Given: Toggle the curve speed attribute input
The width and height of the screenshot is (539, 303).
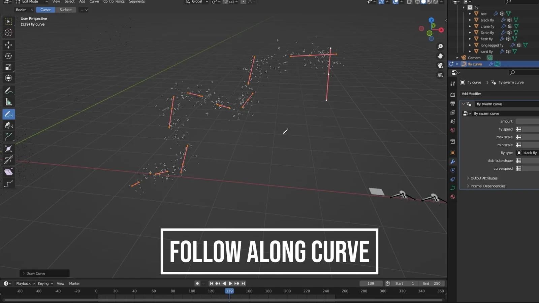Looking at the screenshot, I should [518, 169].
